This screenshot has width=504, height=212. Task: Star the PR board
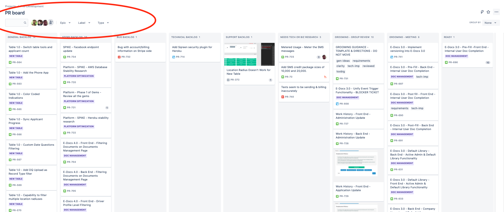pyautogui.click(x=488, y=12)
